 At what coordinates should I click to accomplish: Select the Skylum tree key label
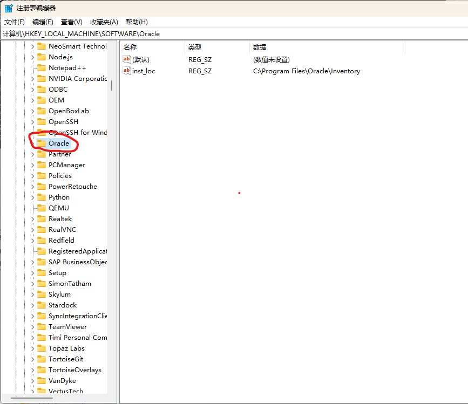coord(60,295)
